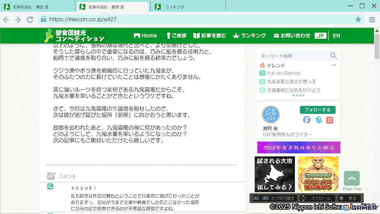
Task: Click the page vertical scrollbar thumb
Action: (377, 46)
